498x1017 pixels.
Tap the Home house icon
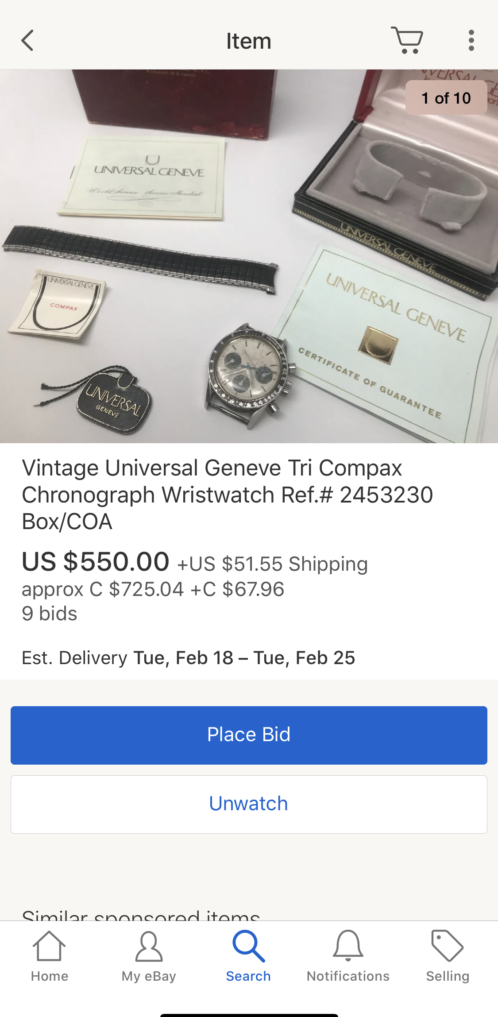click(x=49, y=946)
